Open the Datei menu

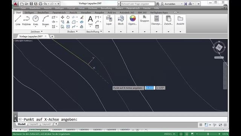click(x=23, y=8)
